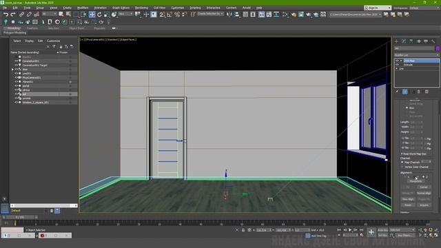This screenshot has height=248, width=441.
Task: Switch to the Freeform ribbon tab
Action: tap(32, 28)
